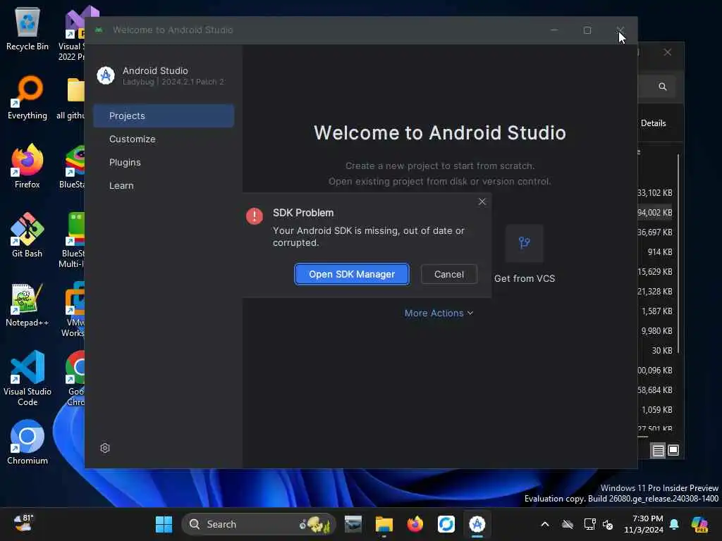Image resolution: width=722 pixels, height=541 pixels.
Task: Open Chromium desktop shortcut
Action: 27,442
